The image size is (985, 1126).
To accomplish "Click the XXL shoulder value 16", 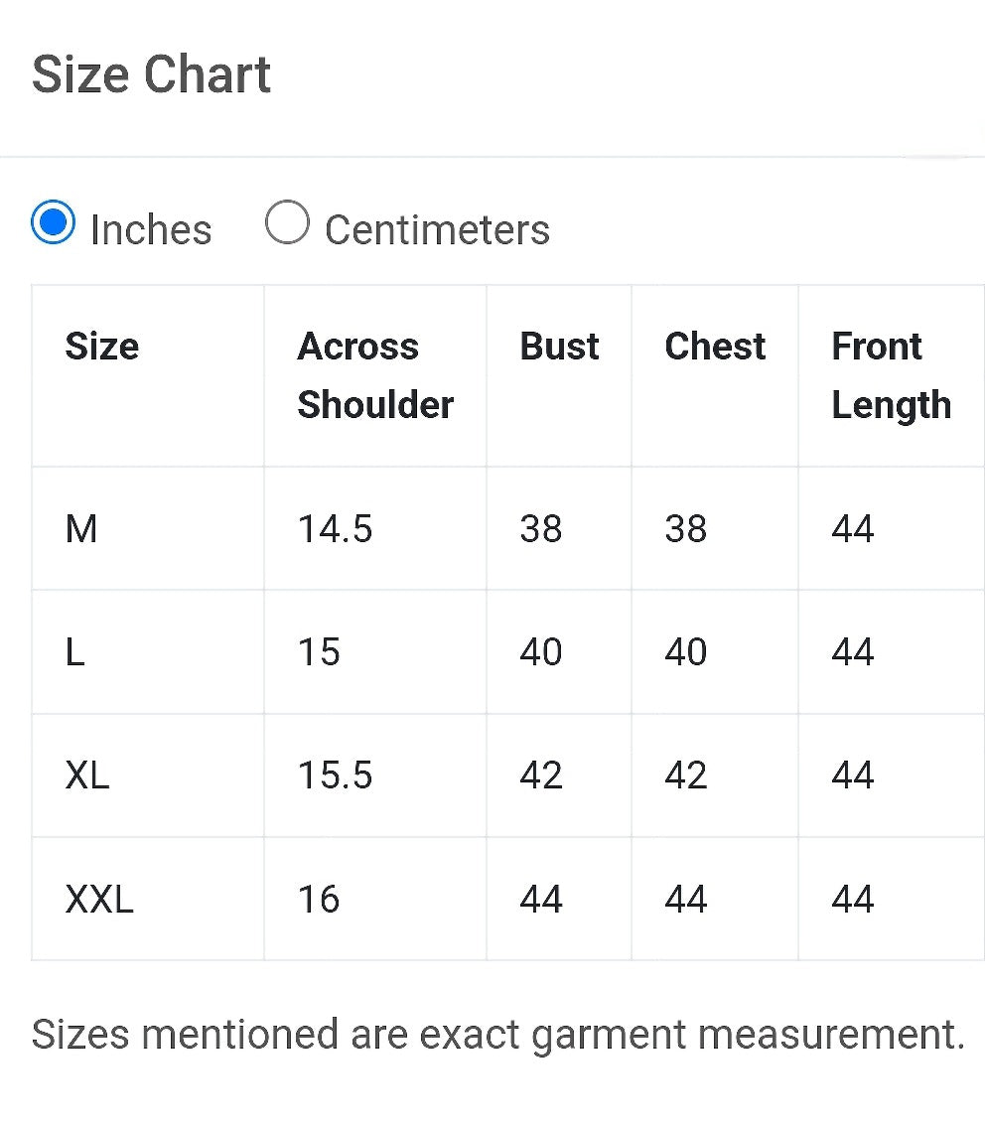I will [x=319, y=899].
